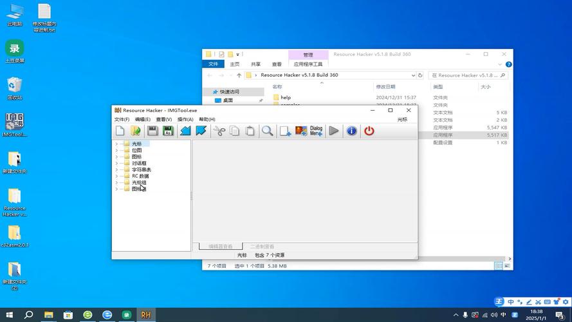
Task: Click the New blank script icon
Action: pyautogui.click(x=120, y=131)
